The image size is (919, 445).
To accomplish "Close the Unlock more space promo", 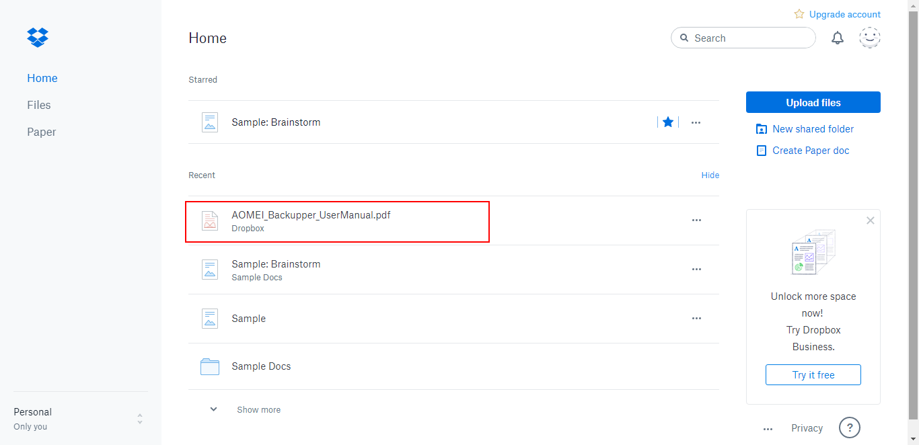I will point(871,220).
